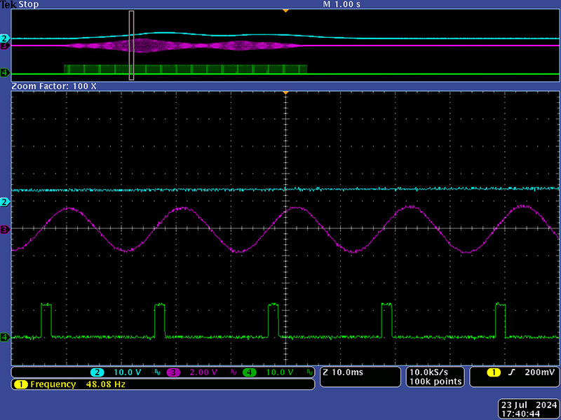This screenshot has width=561, height=420.
Task: Click the Stop acquisition status label
Action: point(28,5)
